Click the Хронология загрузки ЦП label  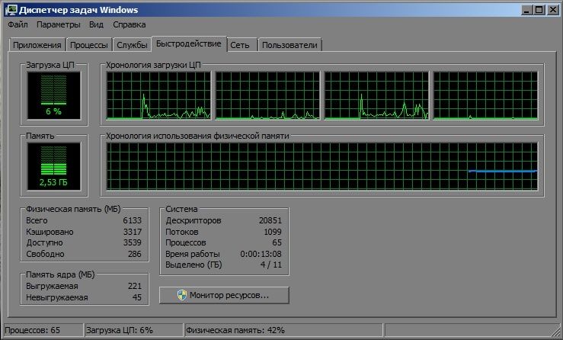pos(153,65)
